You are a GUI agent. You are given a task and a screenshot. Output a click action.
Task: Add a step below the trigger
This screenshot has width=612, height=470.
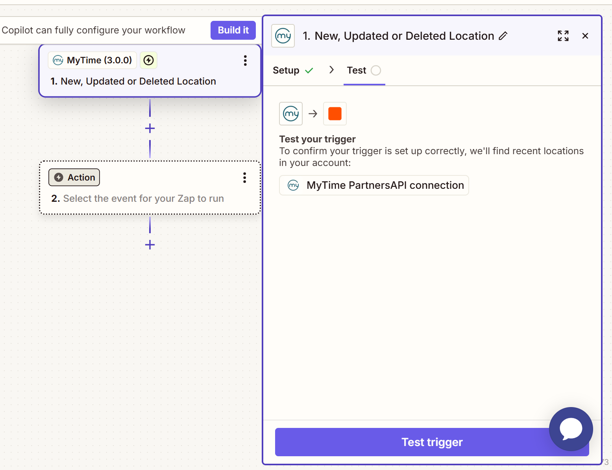[x=150, y=128]
